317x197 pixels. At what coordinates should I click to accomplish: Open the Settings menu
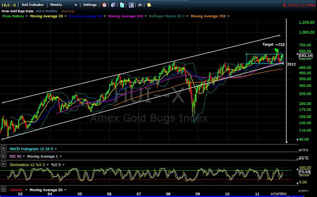[x=90, y=4]
